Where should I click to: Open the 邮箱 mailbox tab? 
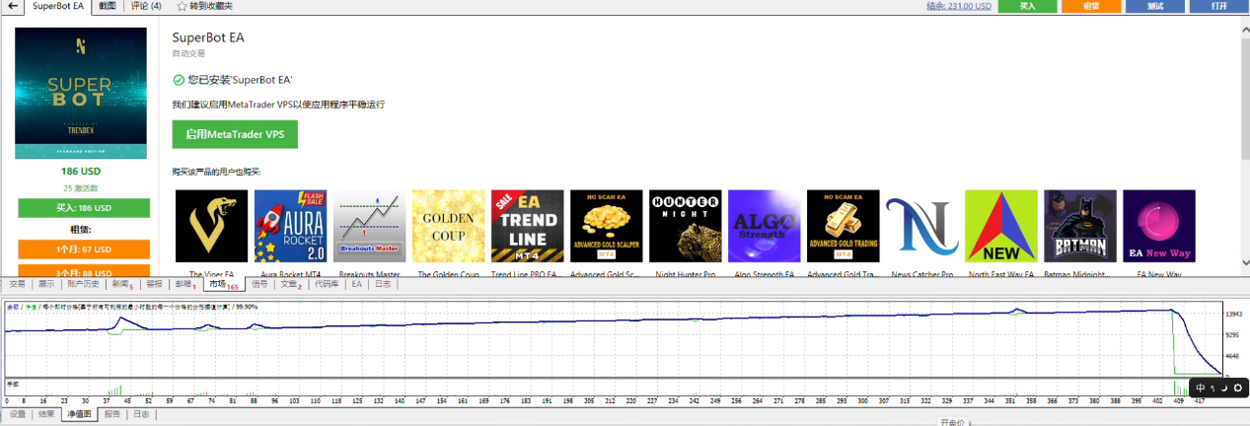(184, 284)
